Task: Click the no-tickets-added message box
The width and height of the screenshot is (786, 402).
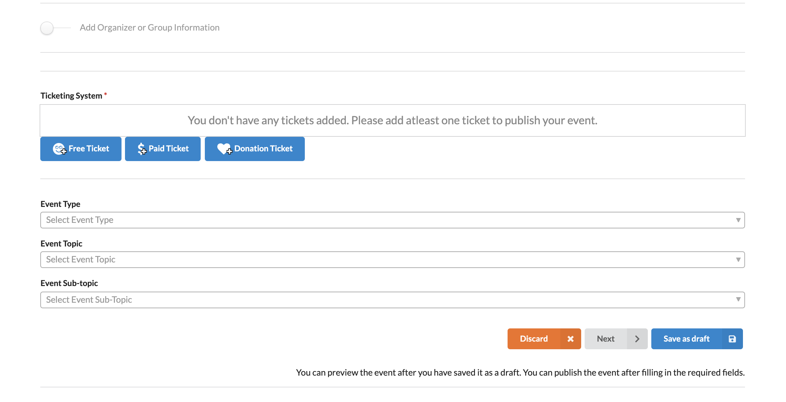Action: tap(393, 120)
